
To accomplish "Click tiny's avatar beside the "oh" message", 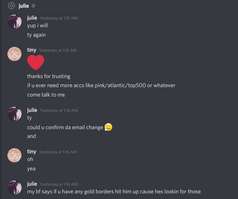I will (x=14, y=155).
